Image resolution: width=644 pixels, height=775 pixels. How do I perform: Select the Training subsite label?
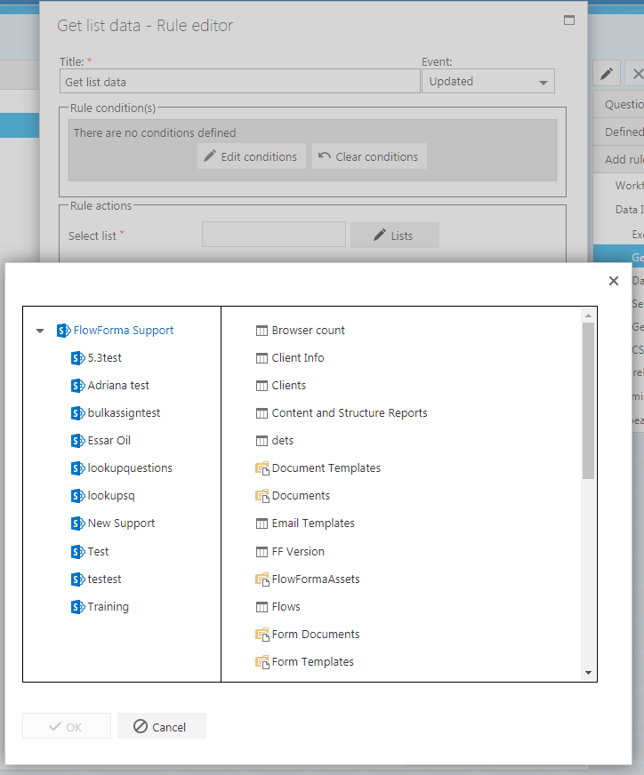coord(109,607)
